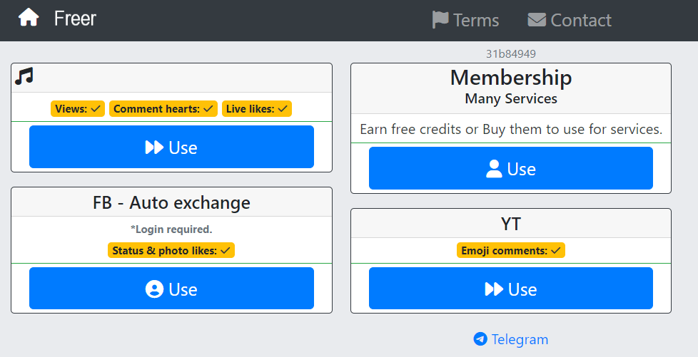Click Use button on music card
698x357 pixels.
pos(171,147)
